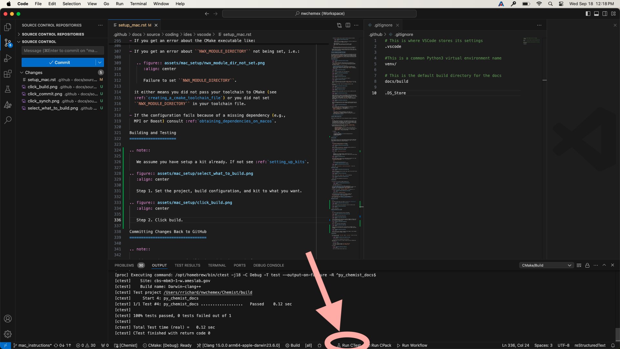This screenshot has width=620, height=349.
Task: Click the commit message input field
Action: (63, 50)
